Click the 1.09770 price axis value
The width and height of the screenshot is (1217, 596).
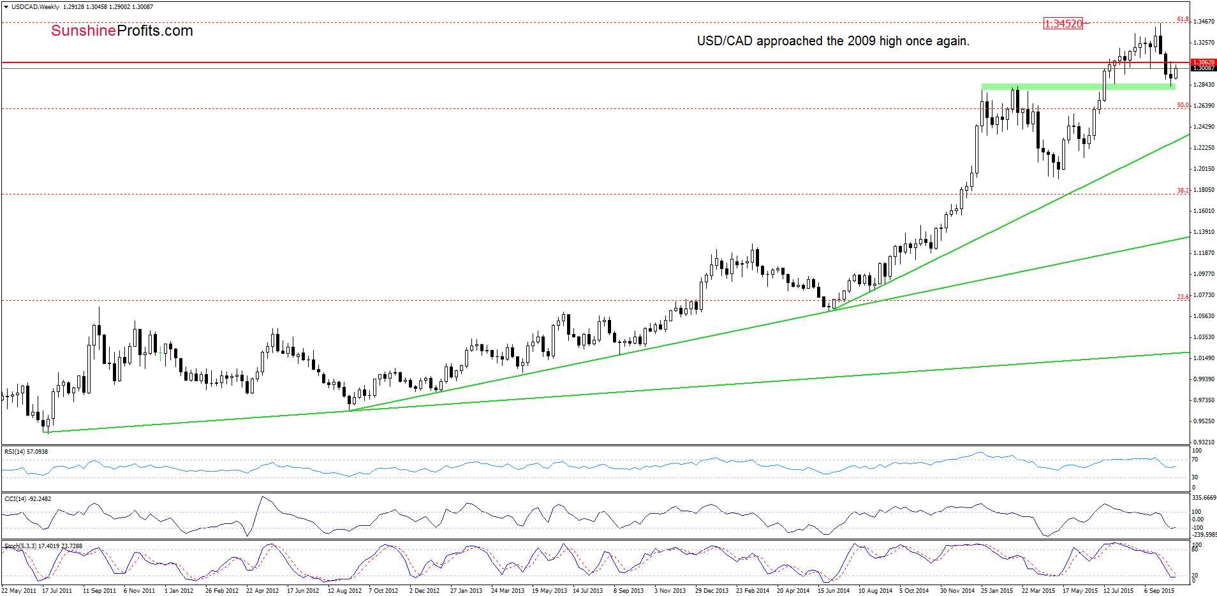point(1204,274)
